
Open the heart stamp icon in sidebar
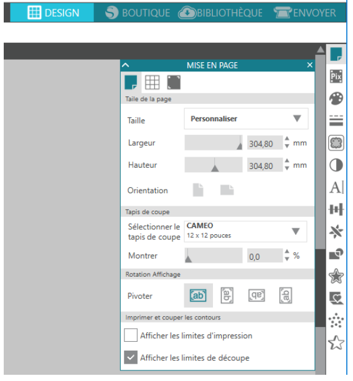(336, 298)
